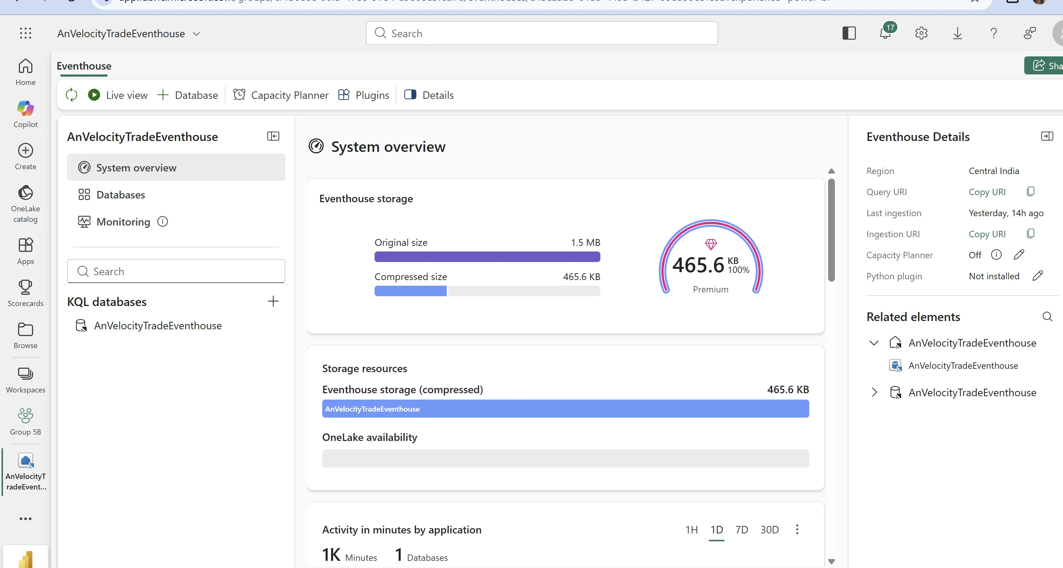Click the Copy URI link for Query URI
The width and height of the screenshot is (1063, 568).
(987, 192)
